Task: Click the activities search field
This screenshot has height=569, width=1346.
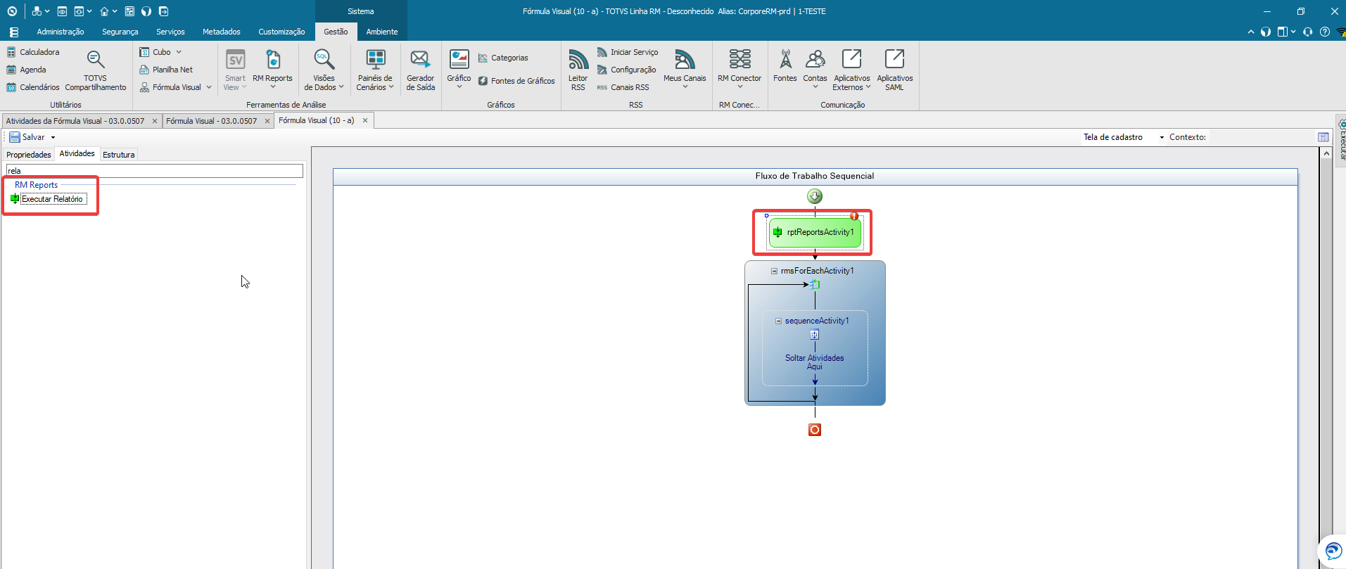Action: click(x=155, y=171)
